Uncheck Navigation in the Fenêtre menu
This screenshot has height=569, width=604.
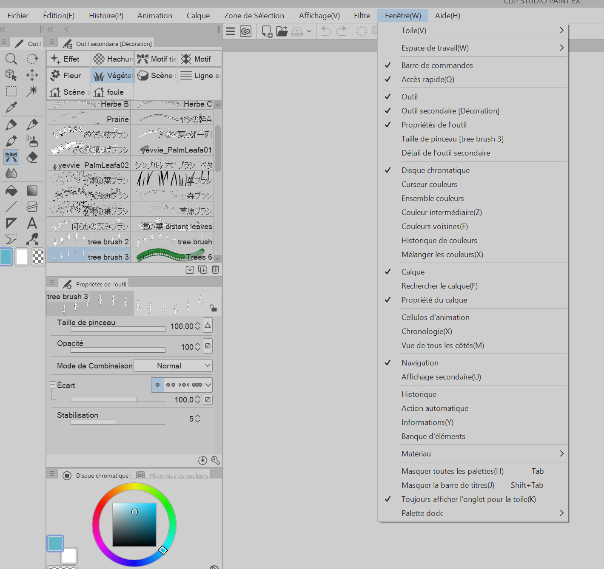(473, 363)
